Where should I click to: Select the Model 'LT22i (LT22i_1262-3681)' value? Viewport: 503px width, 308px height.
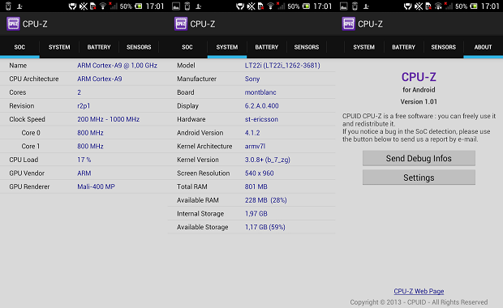[282, 66]
